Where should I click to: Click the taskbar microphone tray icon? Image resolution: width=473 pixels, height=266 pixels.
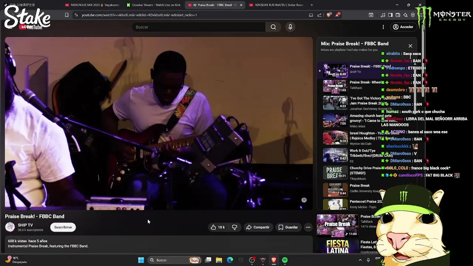pyautogui.click(x=368, y=260)
